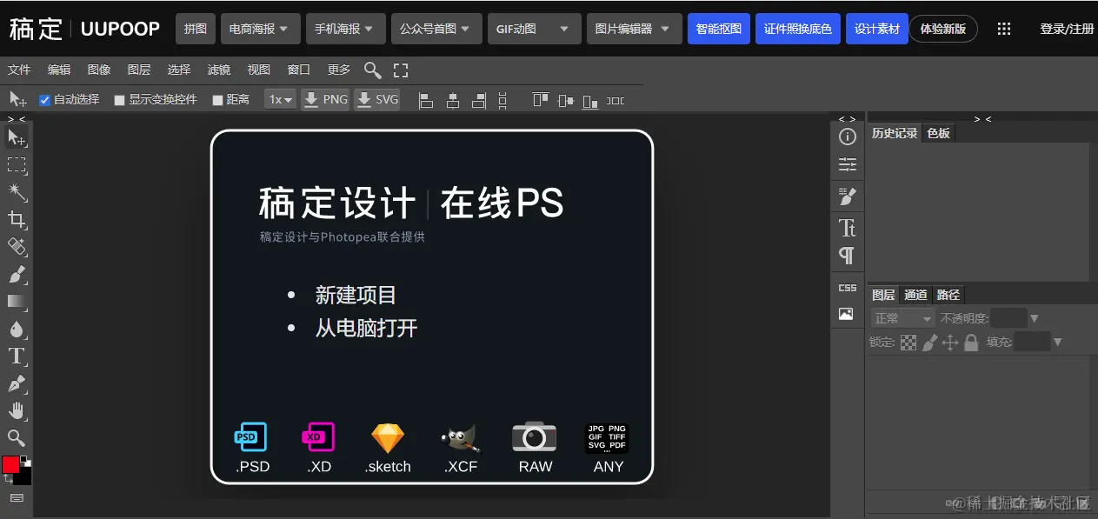Toggle lock all padlock icon
Viewport: 1098px width, 519px height.
point(971,343)
